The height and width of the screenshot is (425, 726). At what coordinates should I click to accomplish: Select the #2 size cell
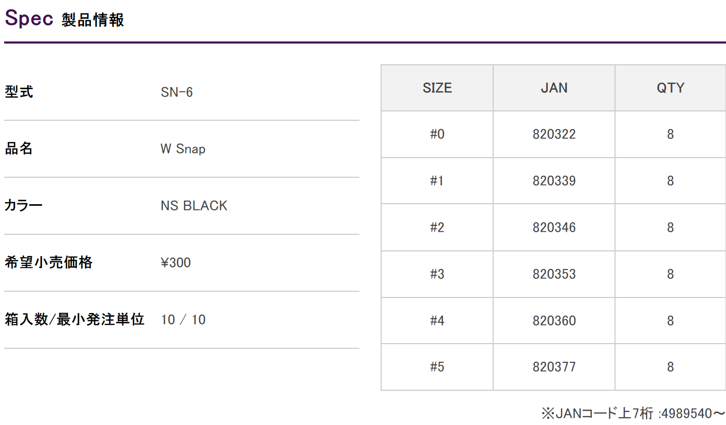click(437, 228)
